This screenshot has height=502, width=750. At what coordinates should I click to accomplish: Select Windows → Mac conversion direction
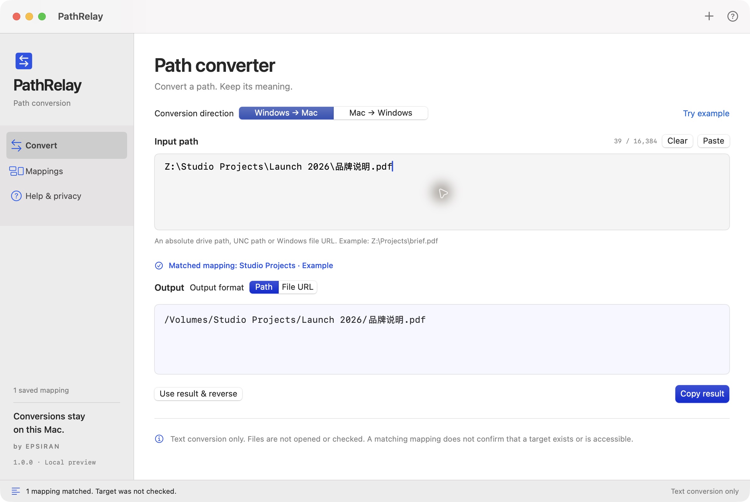tap(286, 113)
